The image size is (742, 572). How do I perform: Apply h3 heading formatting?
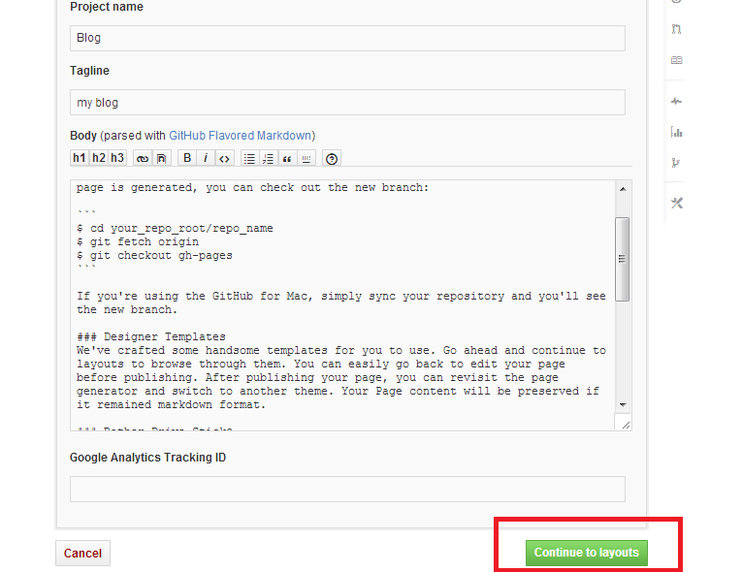point(117,158)
